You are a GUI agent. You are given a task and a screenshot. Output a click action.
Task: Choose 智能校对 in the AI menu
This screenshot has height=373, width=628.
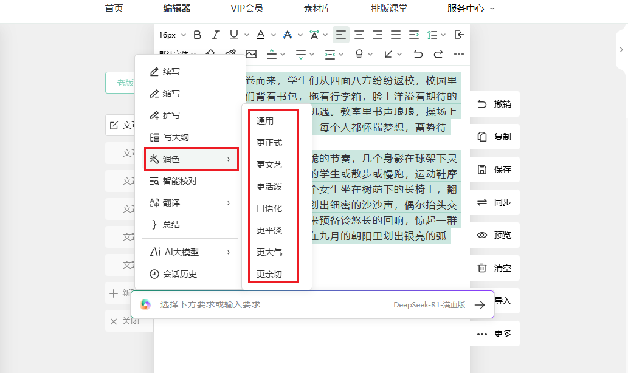[x=179, y=181]
